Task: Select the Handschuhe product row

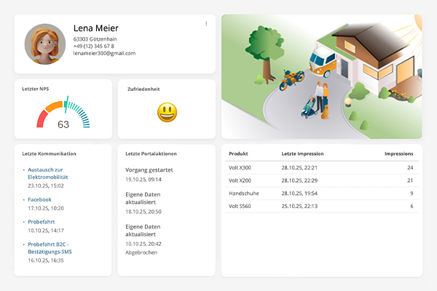Action: point(320,193)
